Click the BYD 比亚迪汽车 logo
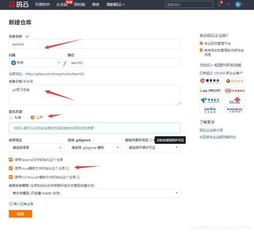The height and width of the screenshot is (232, 254). [235, 91]
